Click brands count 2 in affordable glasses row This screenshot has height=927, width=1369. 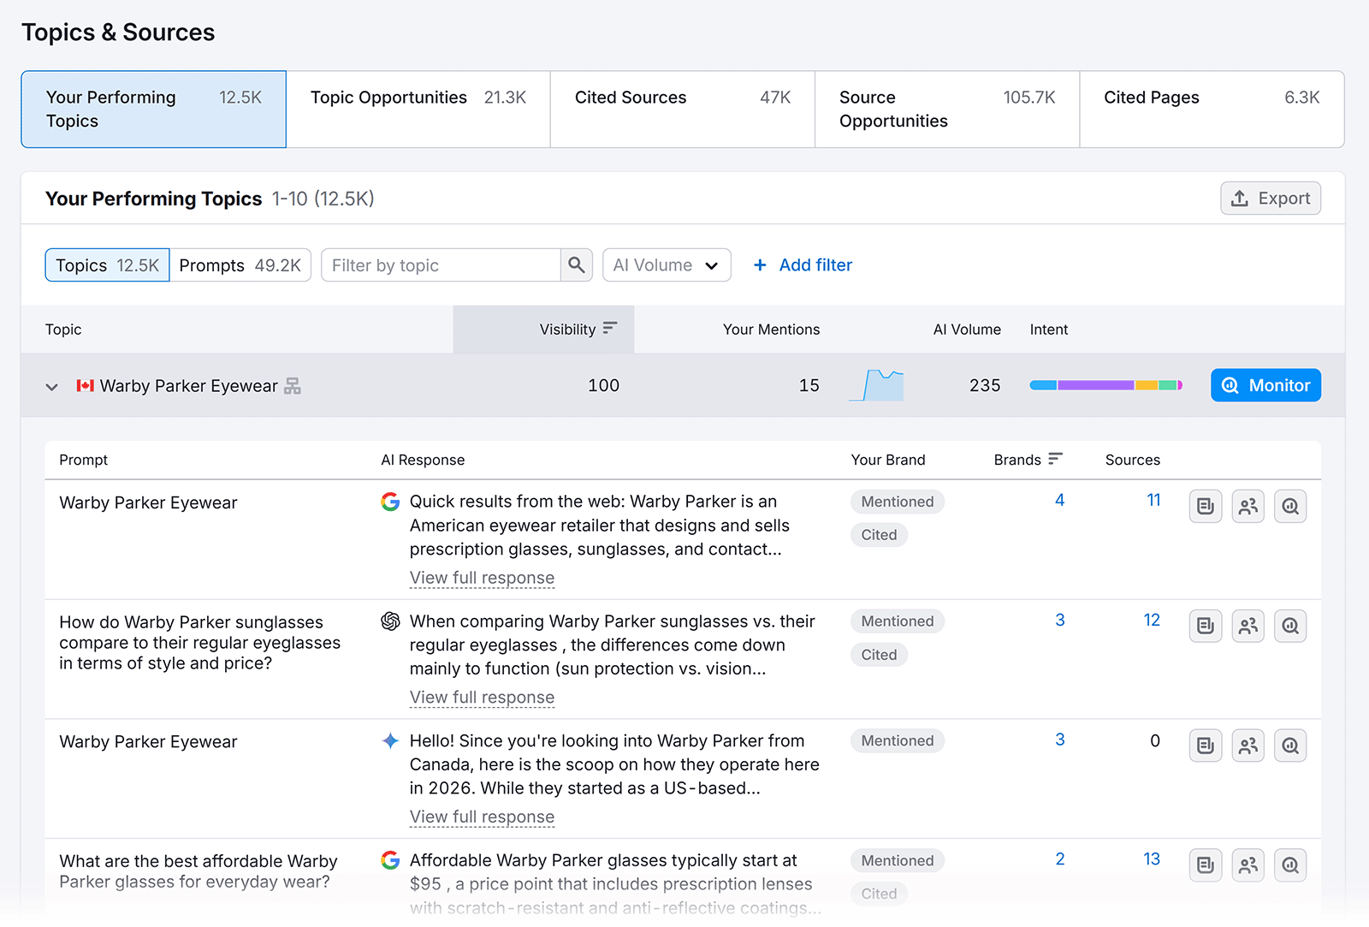[1059, 859]
